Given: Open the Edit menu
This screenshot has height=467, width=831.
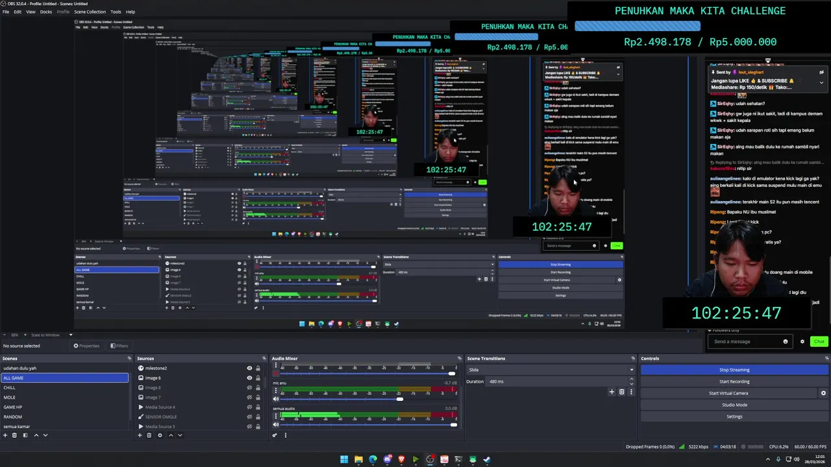Looking at the screenshot, I should tap(18, 12).
